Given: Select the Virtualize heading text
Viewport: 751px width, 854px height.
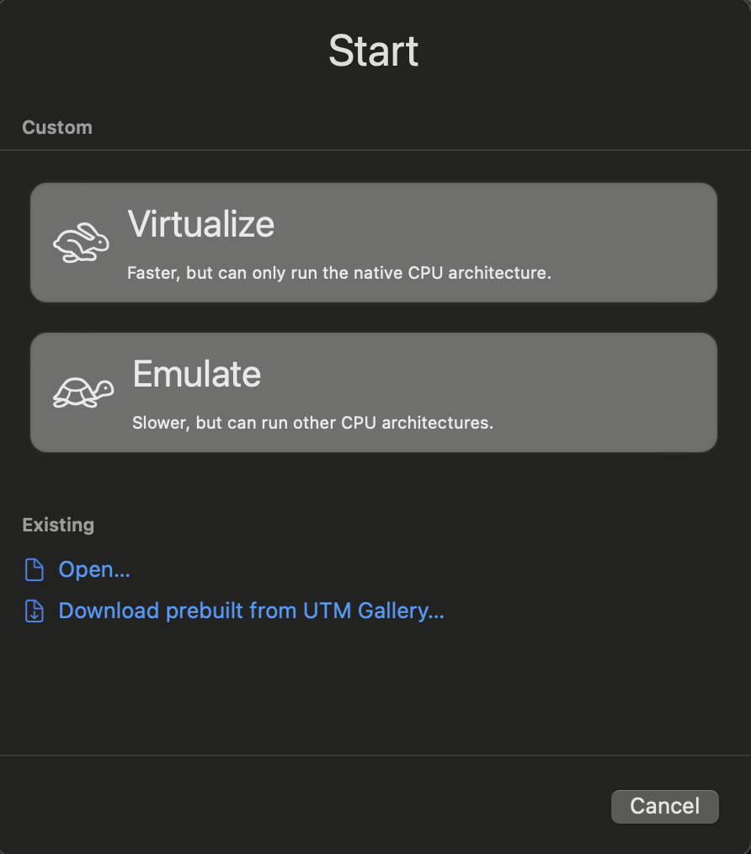Looking at the screenshot, I should pos(201,224).
